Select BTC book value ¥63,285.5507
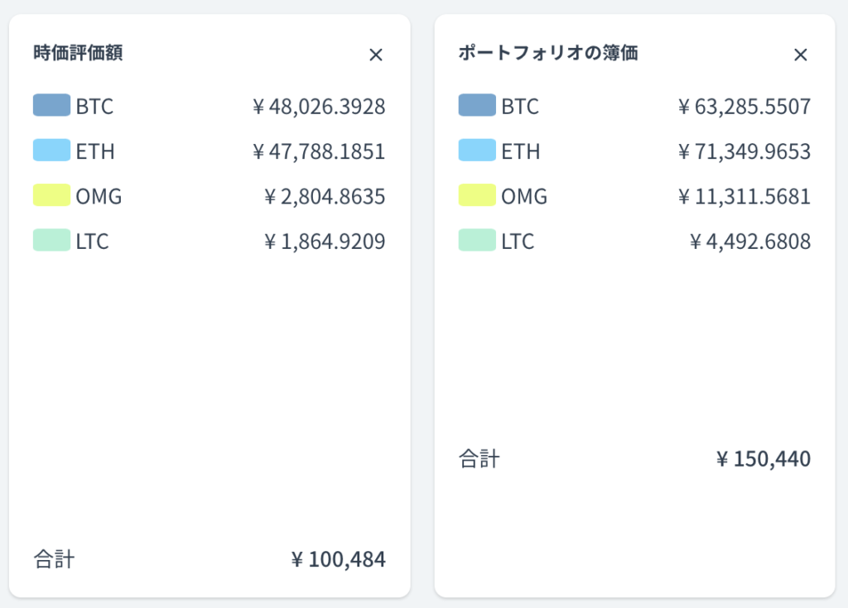Image resolution: width=848 pixels, height=608 pixels. click(744, 107)
